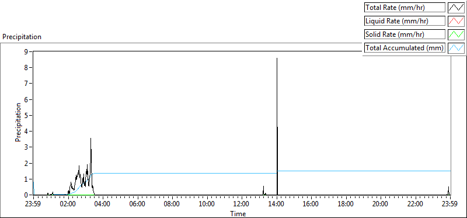Click the rate peak near 03:15
This screenshot has width=467, height=218.
[90, 138]
